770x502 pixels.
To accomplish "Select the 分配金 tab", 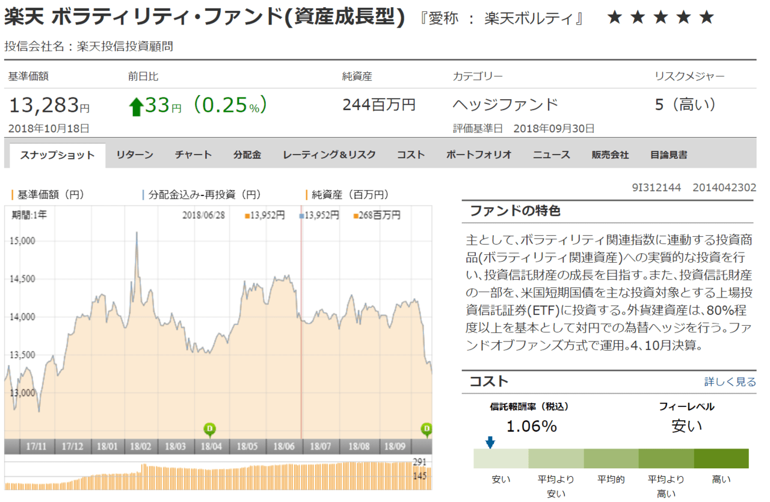I will 247,155.
